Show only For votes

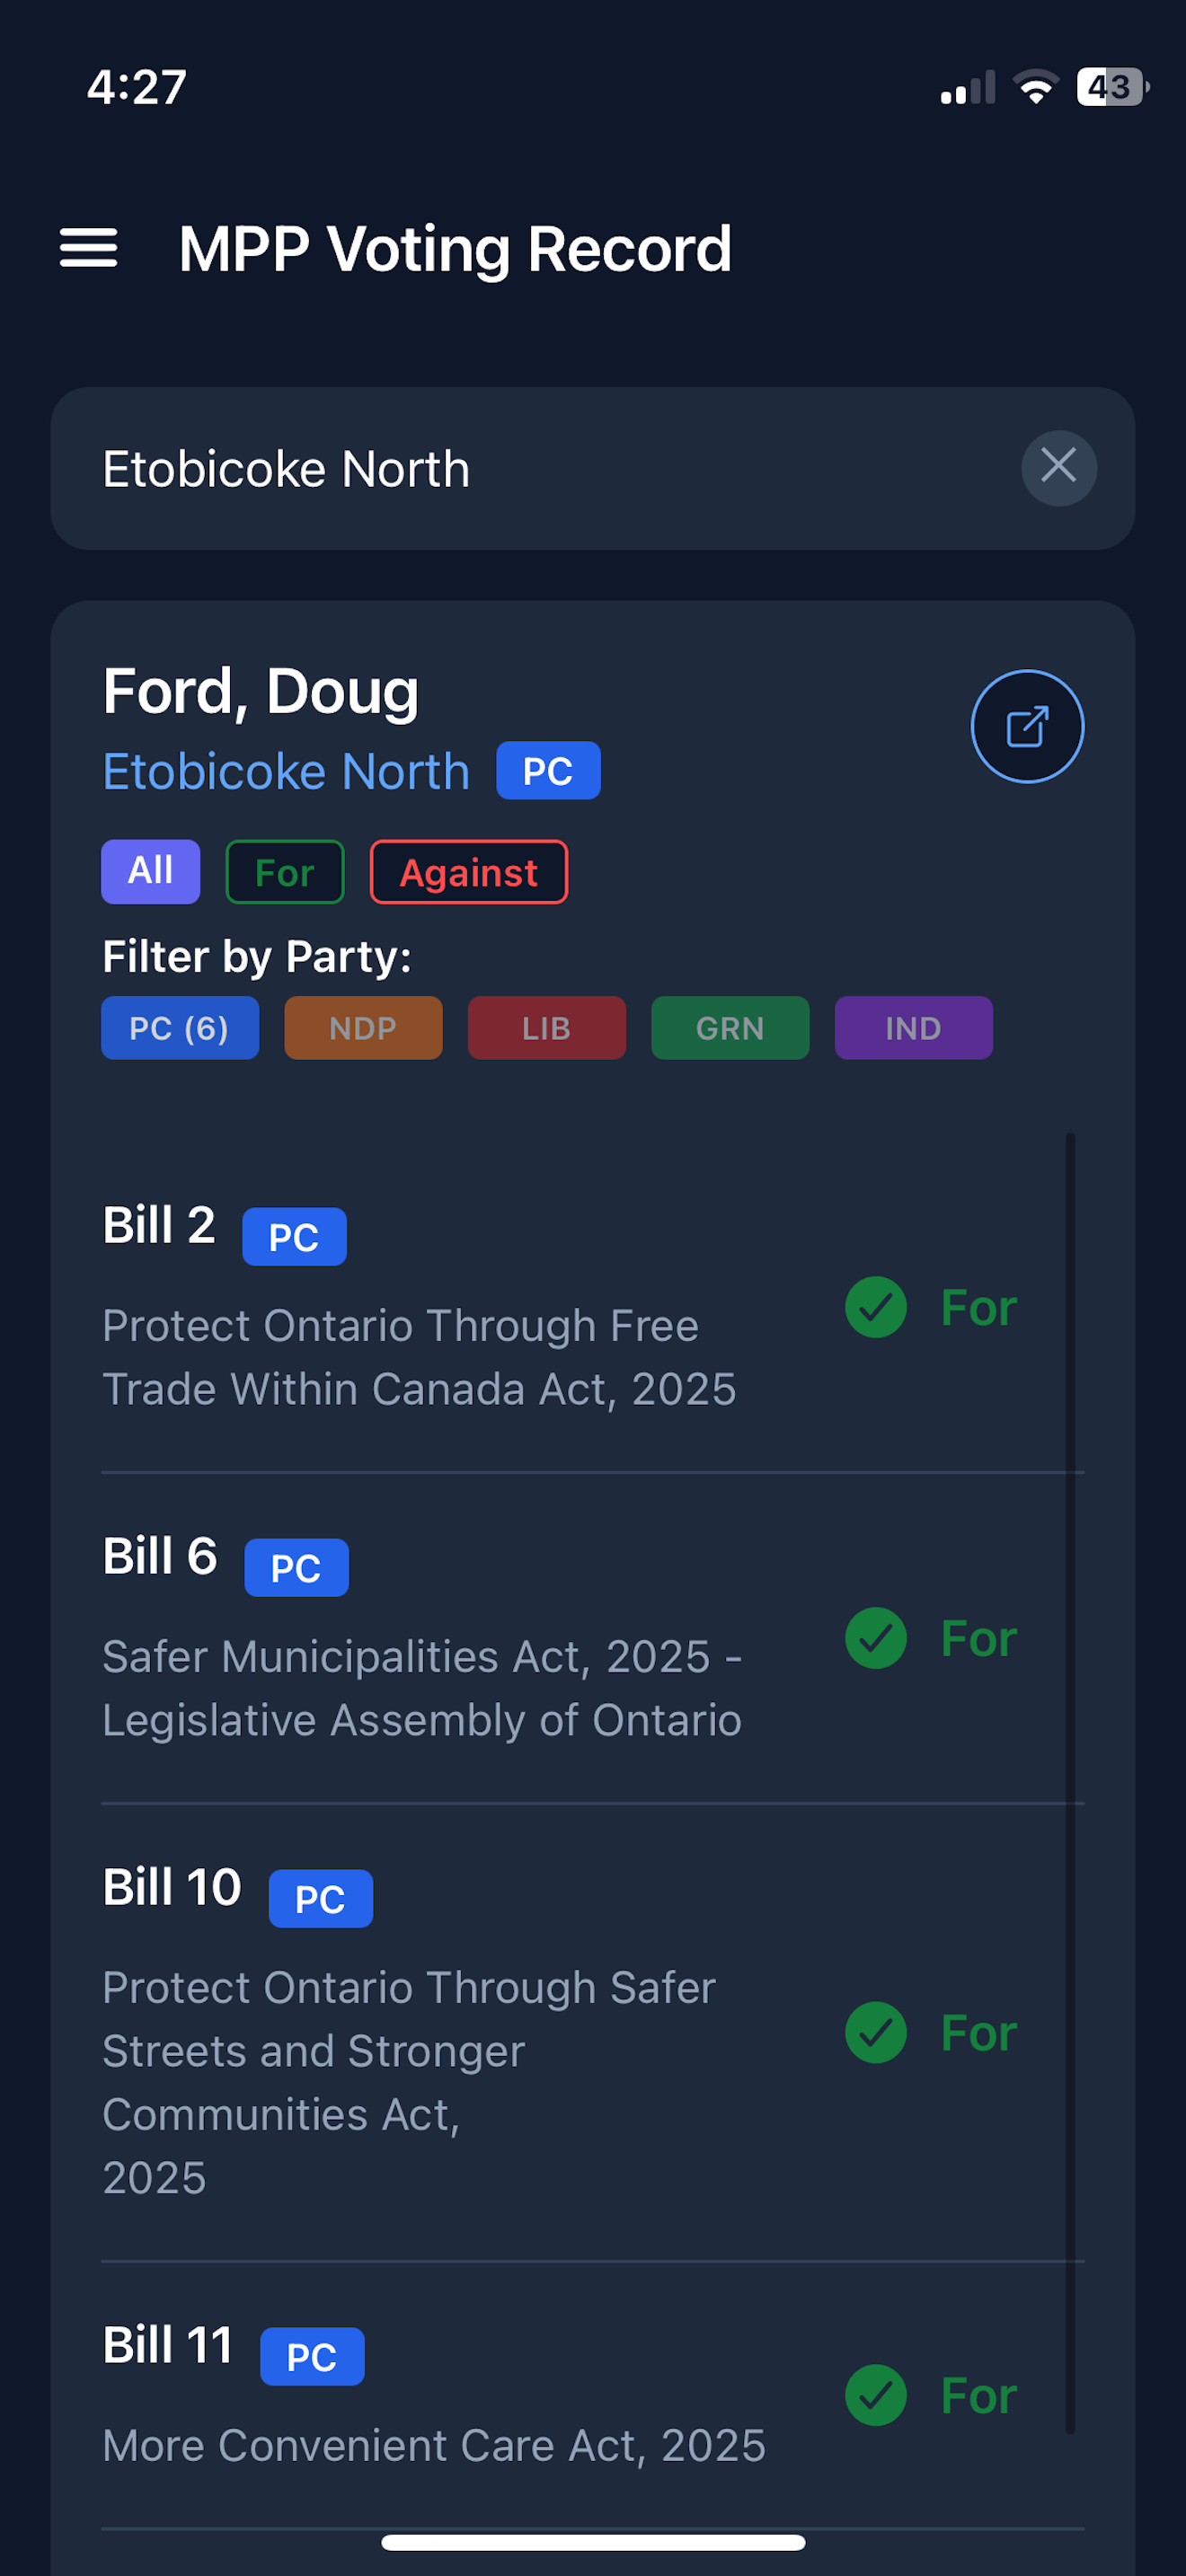pos(285,872)
